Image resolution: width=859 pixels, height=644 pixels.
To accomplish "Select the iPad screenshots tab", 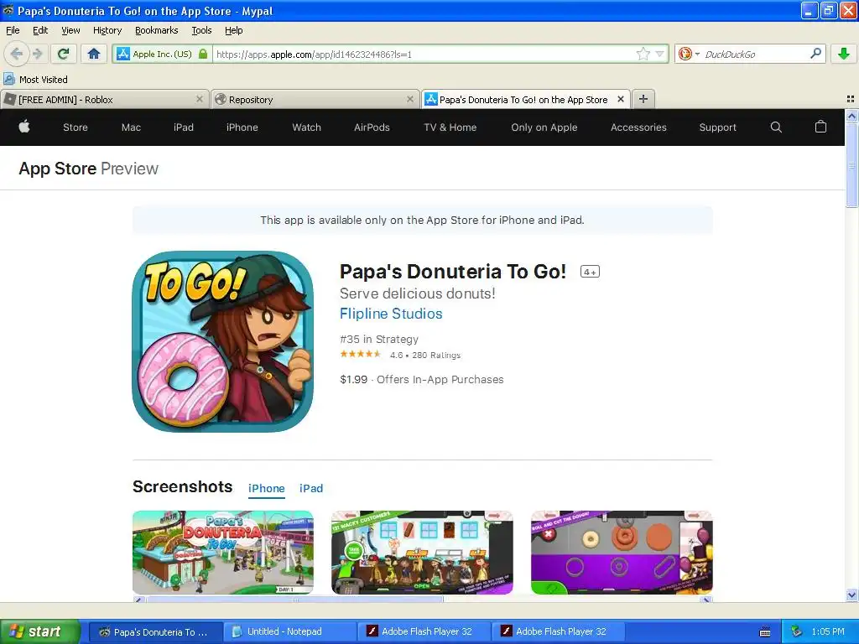I will point(311,488).
